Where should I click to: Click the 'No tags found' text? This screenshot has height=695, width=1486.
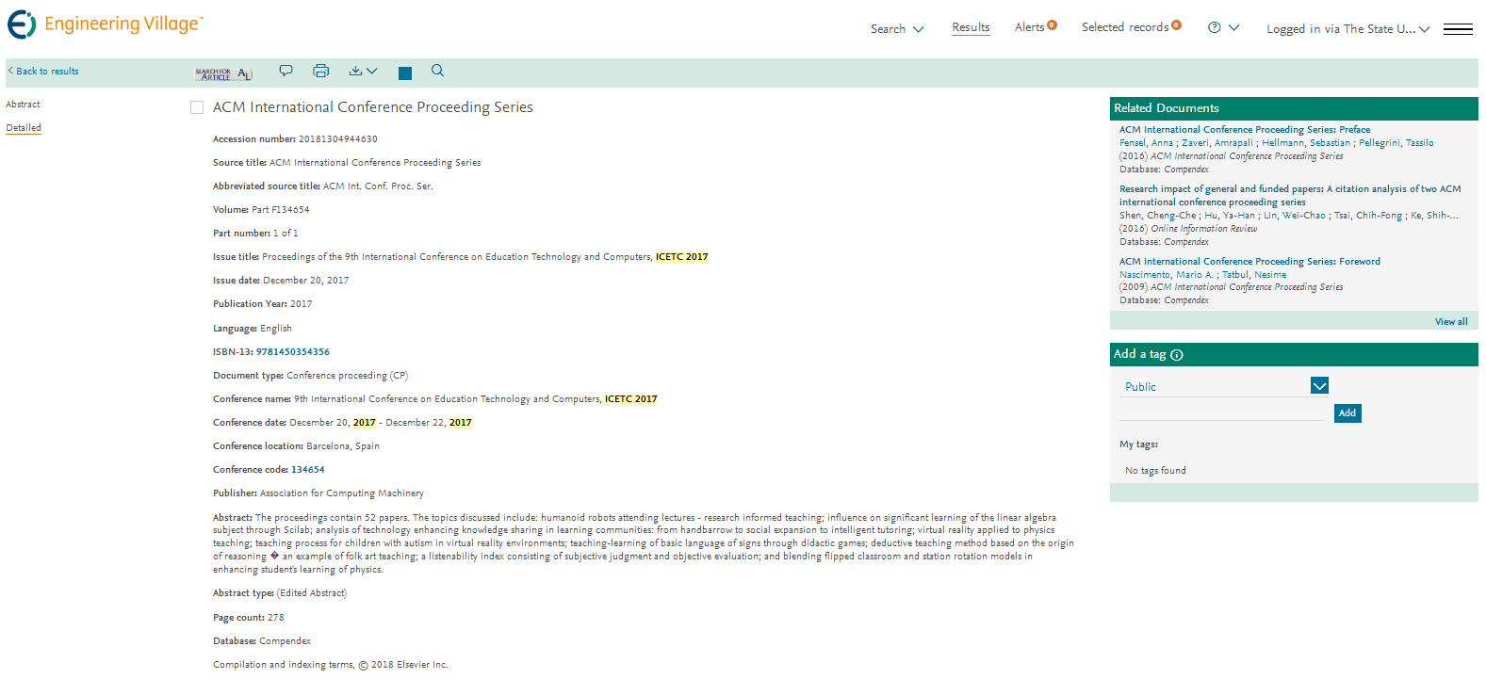[x=1155, y=471]
